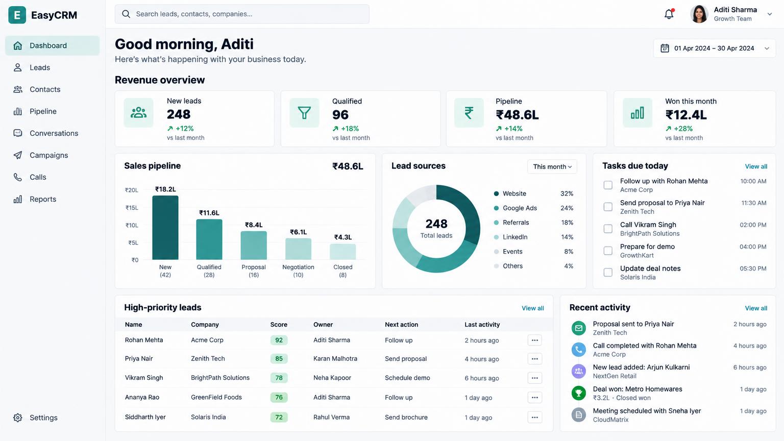Click the New lead added group icon
The height and width of the screenshot is (441, 784).
coord(578,371)
